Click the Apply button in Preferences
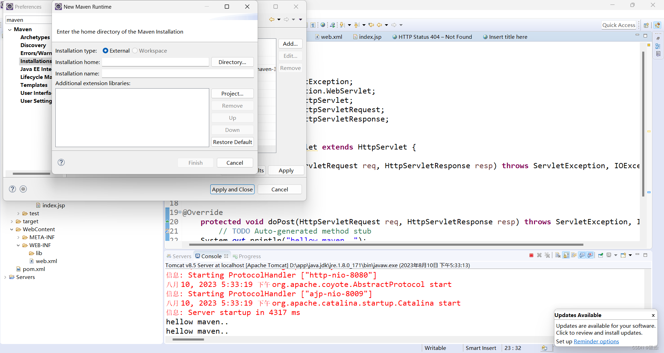 [286, 170]
